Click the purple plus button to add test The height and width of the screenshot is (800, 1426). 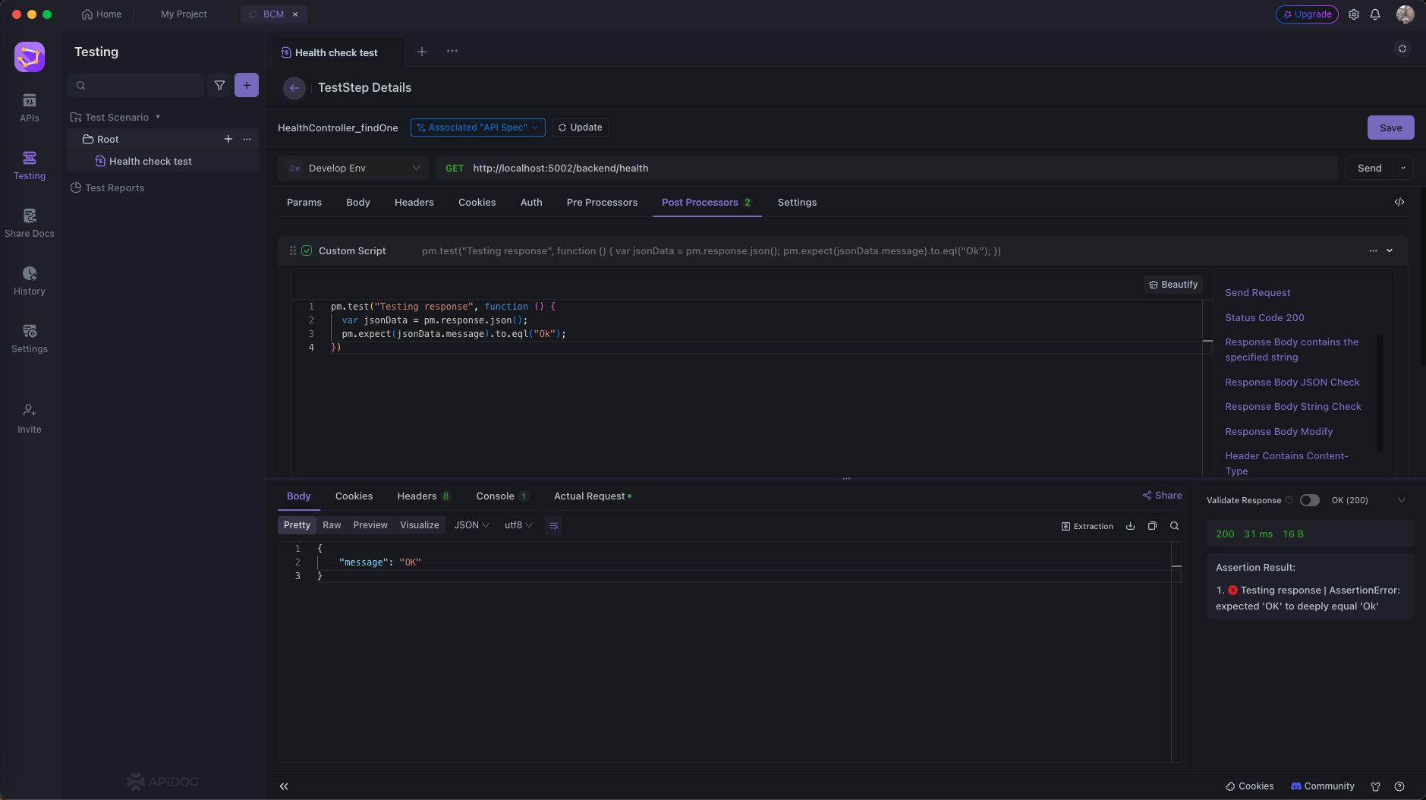(247, 85)
